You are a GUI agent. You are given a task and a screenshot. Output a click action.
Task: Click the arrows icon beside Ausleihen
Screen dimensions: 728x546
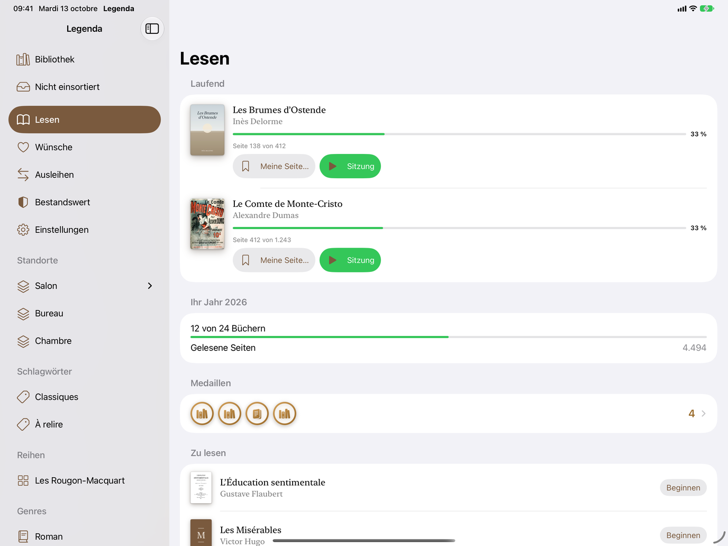tap(23, 175)
